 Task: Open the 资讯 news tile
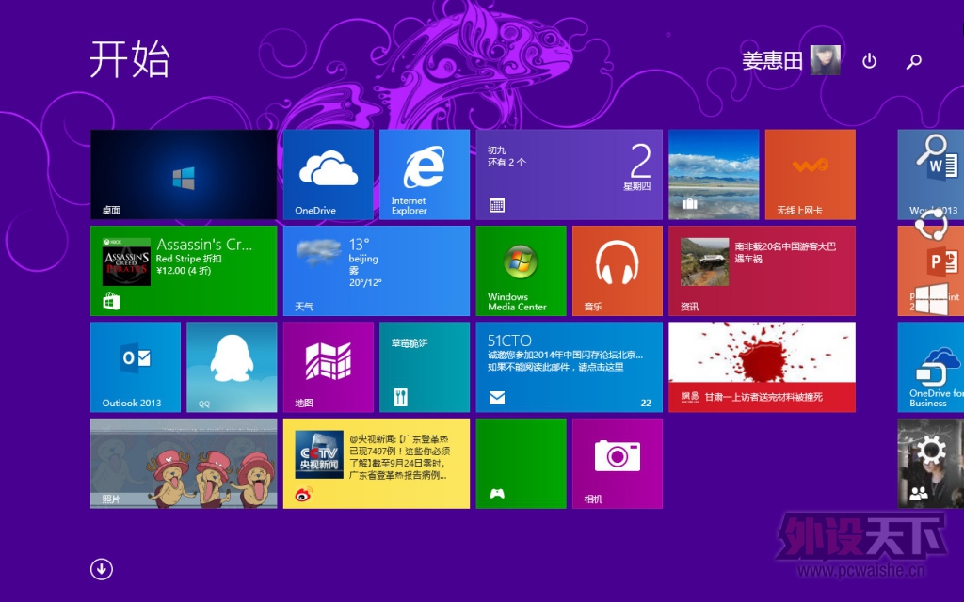click(762, 271)
